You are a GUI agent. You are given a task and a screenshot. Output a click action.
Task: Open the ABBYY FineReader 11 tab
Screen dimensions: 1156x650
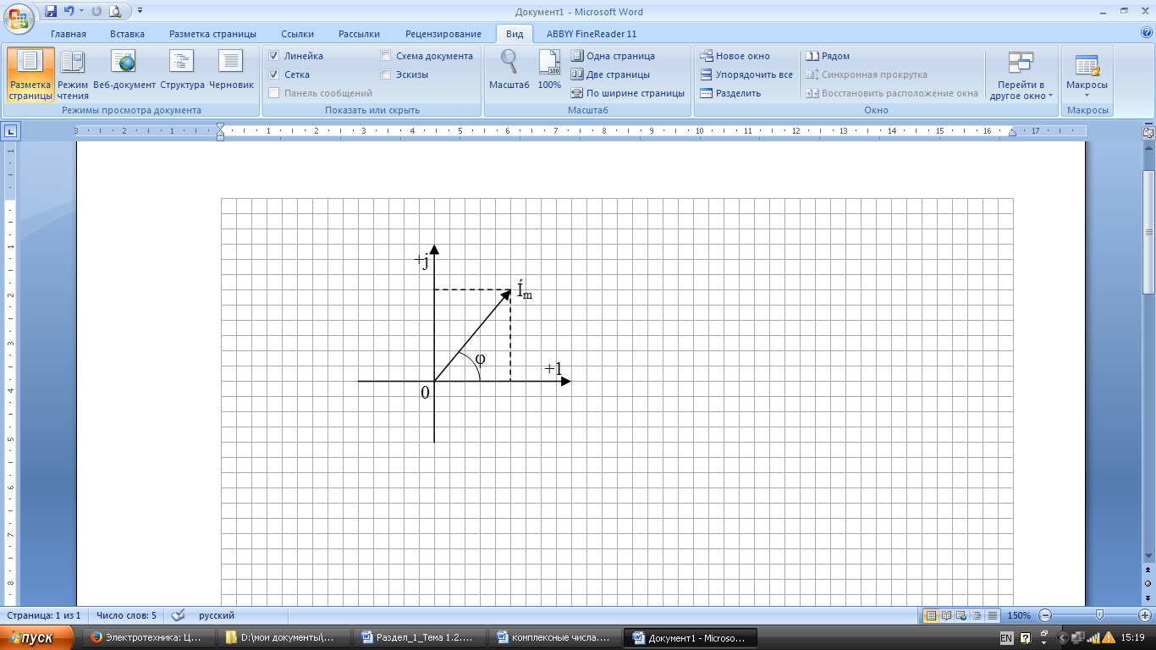click(x=592, y=34)
